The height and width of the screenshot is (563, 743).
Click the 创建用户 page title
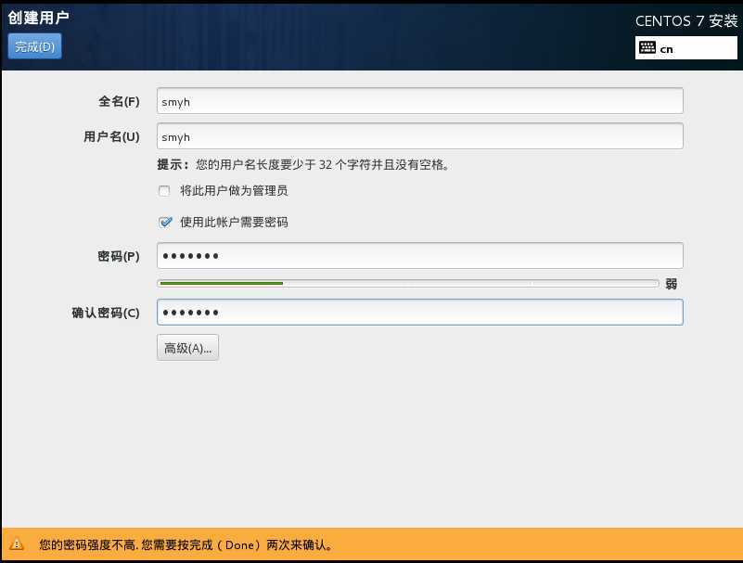tap(38, 18)
